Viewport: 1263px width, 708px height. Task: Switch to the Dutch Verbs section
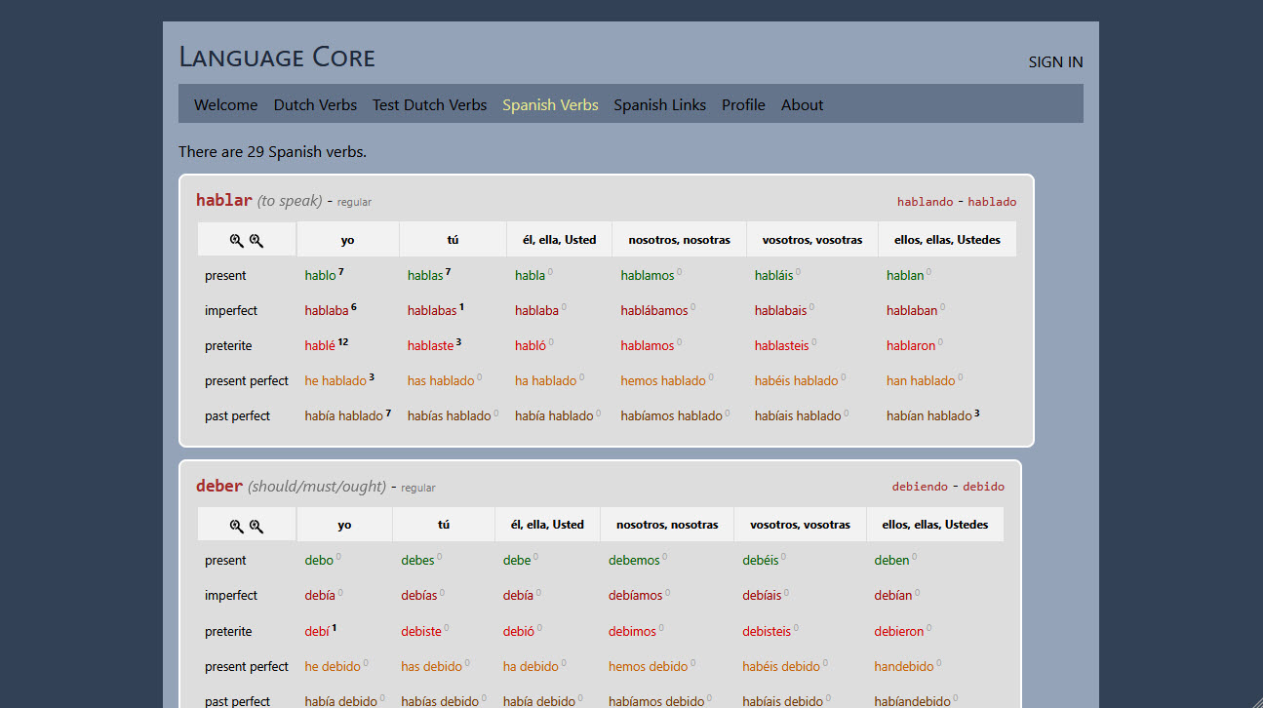(x=315, y=104)
